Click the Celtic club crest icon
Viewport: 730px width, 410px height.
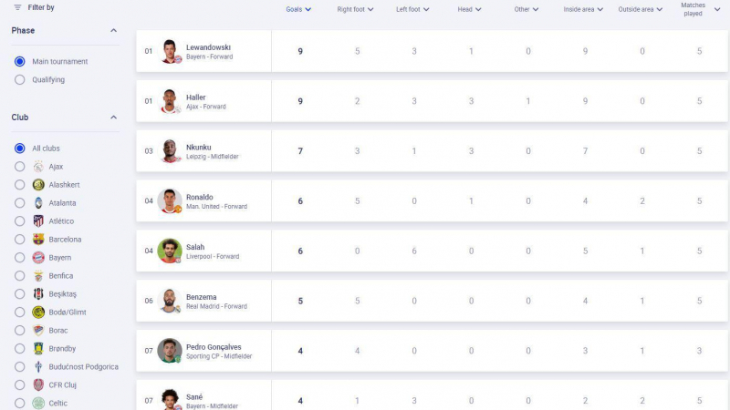coord(38,403)
